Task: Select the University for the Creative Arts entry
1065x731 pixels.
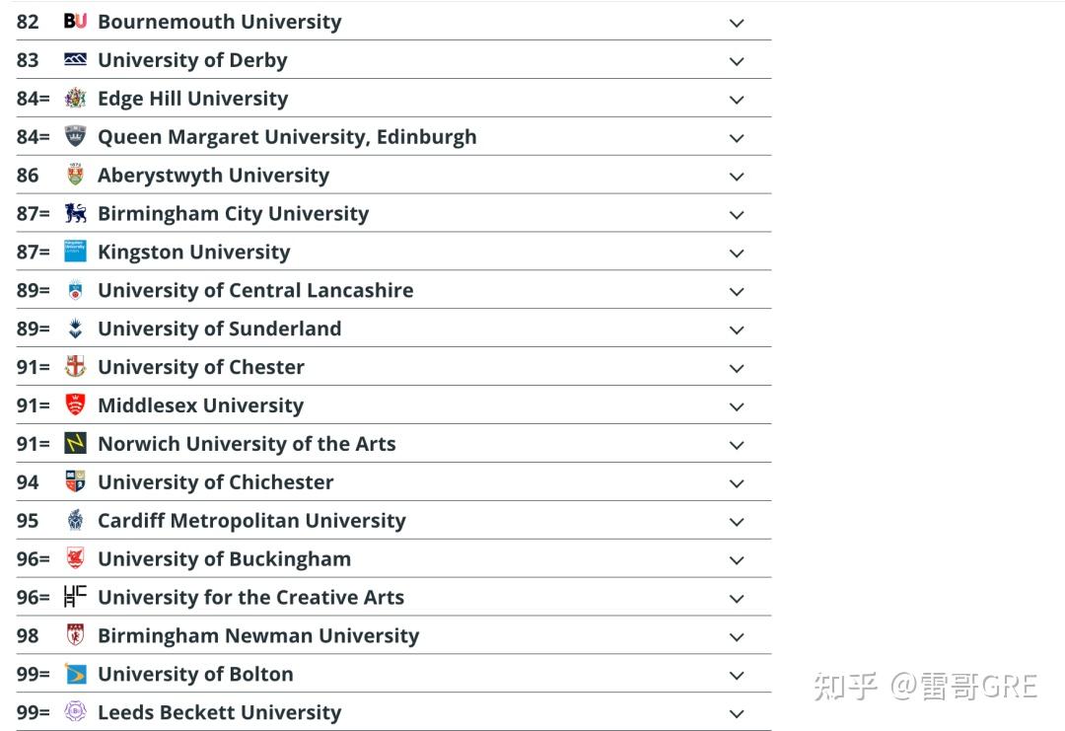Action: click(x=250, y=597)
